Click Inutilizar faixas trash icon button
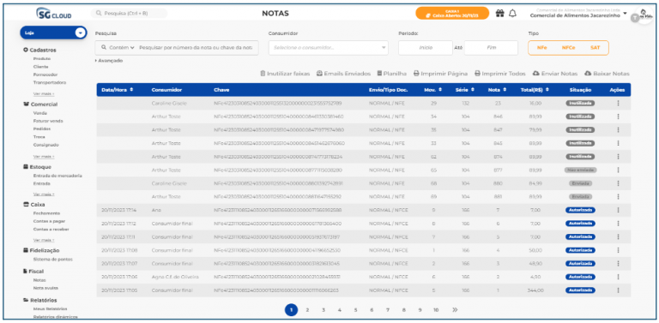Image resolution: width=659 pixels, height=323 pixels. [x=285, y=74]
